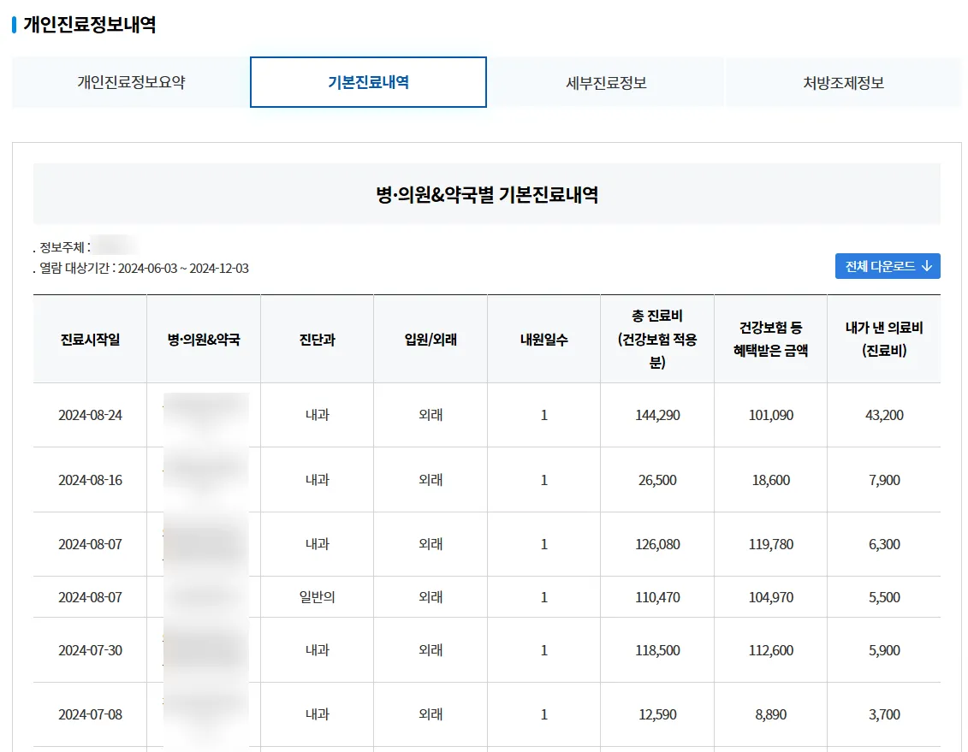The image size is (968, 752).
Task: Click the 전체 다운로드 button
Action: pos(888,266)
